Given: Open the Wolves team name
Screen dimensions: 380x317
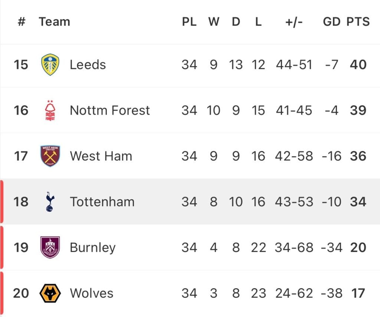Looking at the screenshot, I should tap(92, 293).
